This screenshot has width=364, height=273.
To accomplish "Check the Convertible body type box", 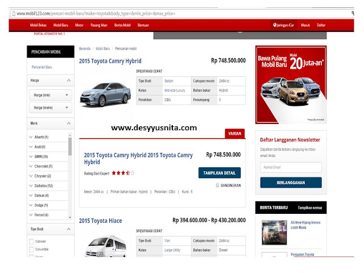I will 31,249.
